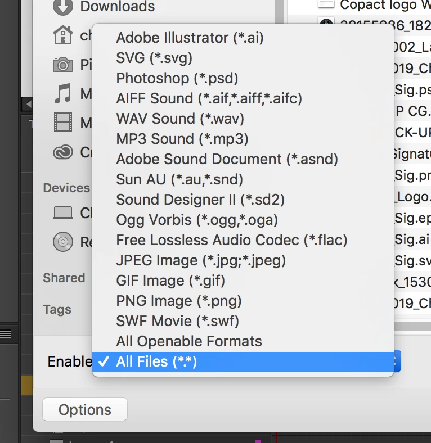Choose JPEG Image format filter

point(243,260)
